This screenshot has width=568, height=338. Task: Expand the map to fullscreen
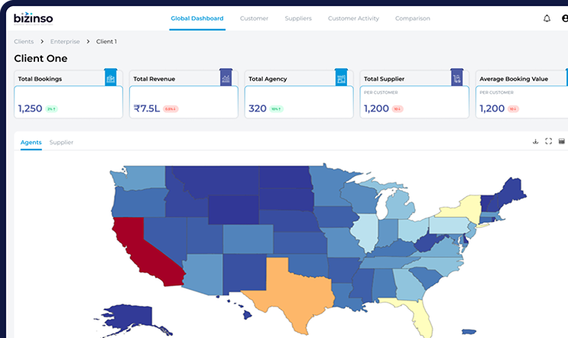tap(548, 141)
